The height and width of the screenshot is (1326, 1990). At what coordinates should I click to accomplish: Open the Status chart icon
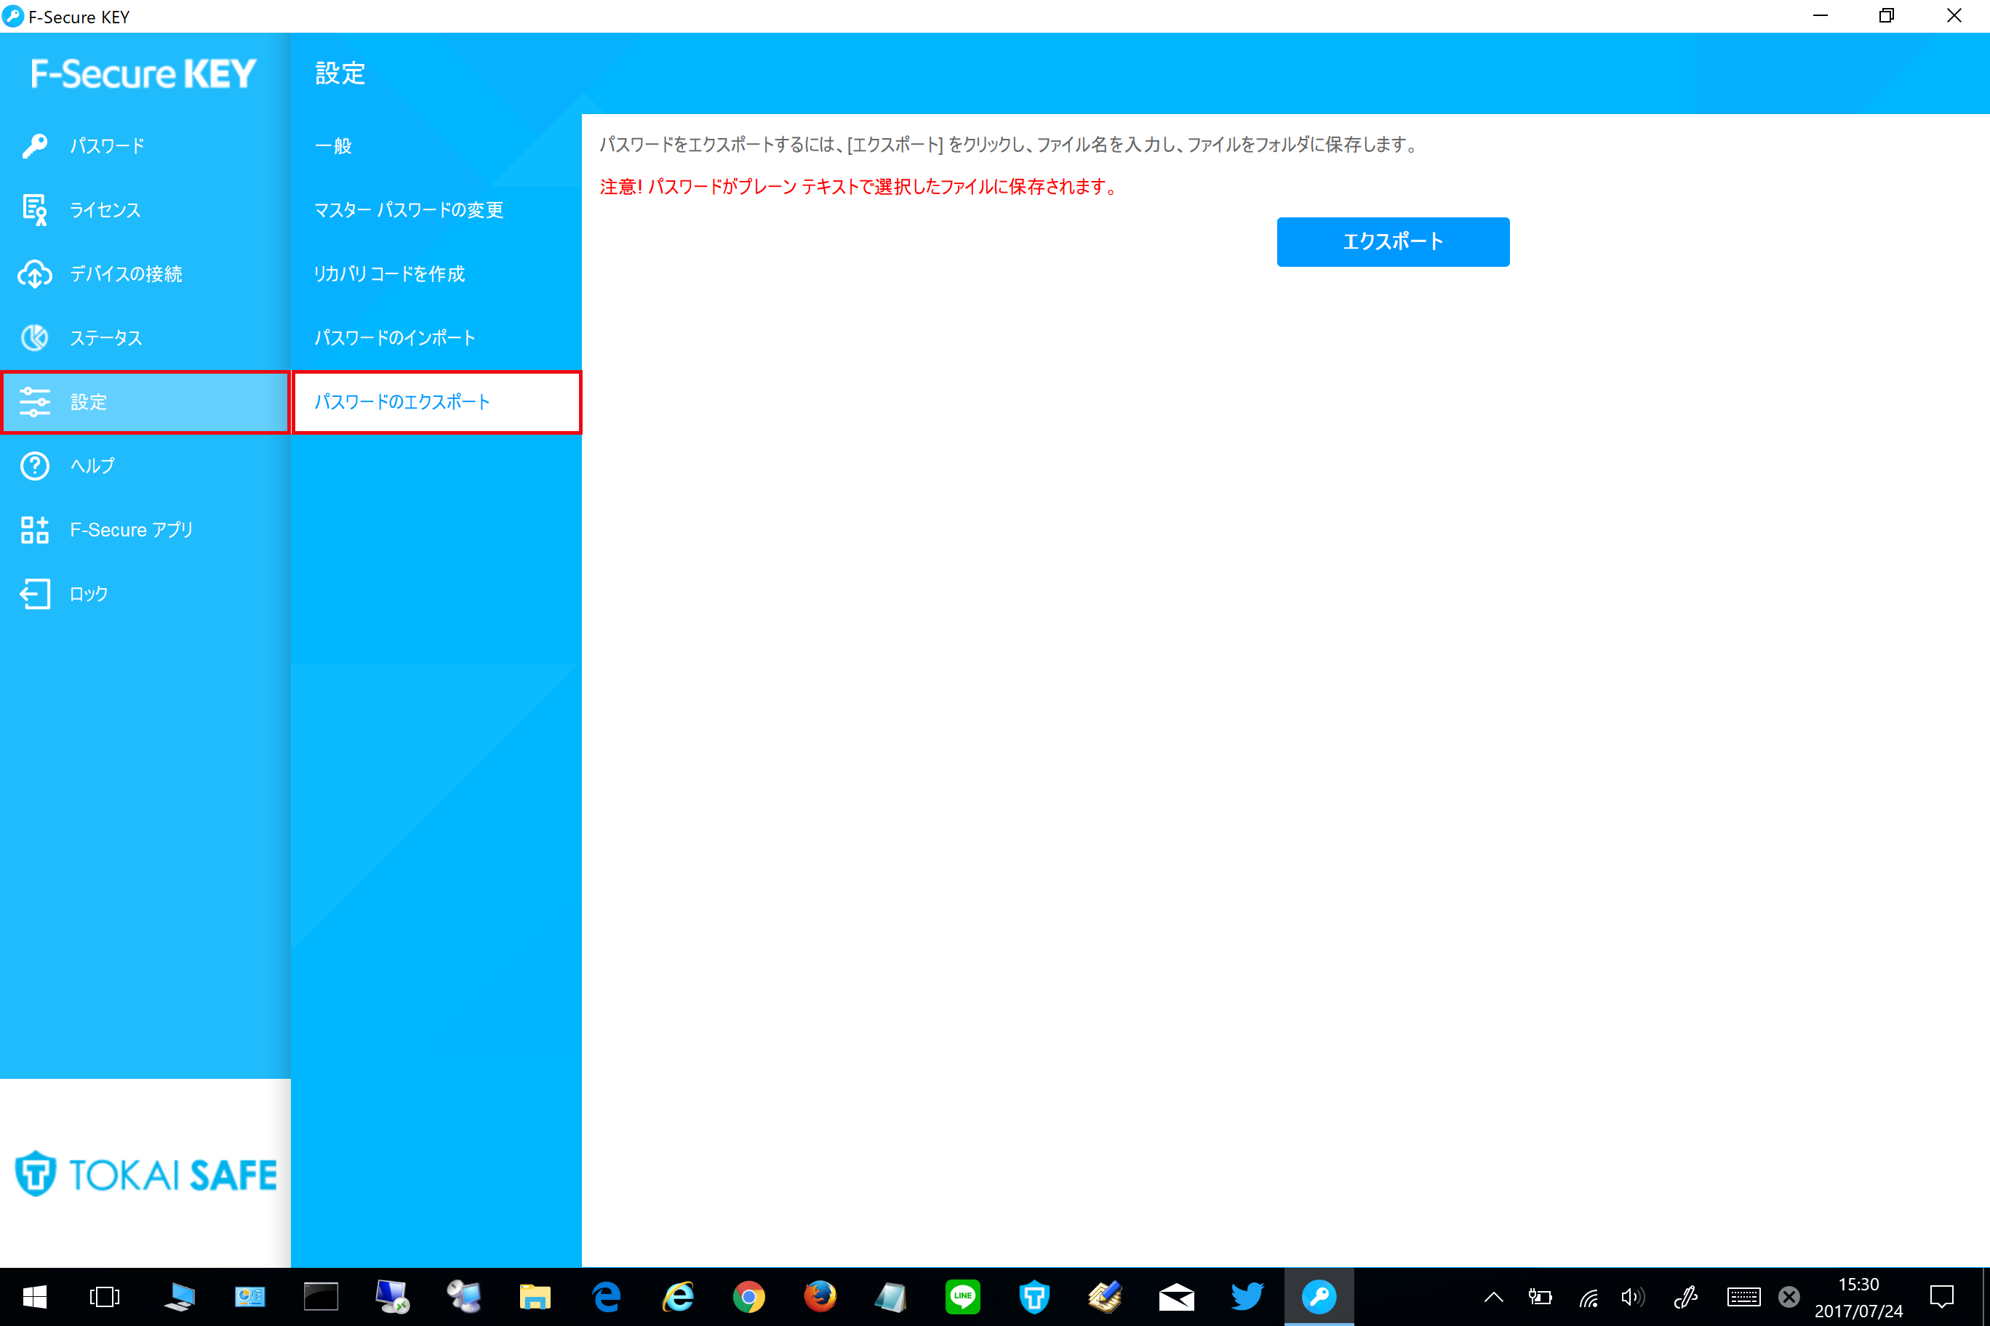point(35,337)
